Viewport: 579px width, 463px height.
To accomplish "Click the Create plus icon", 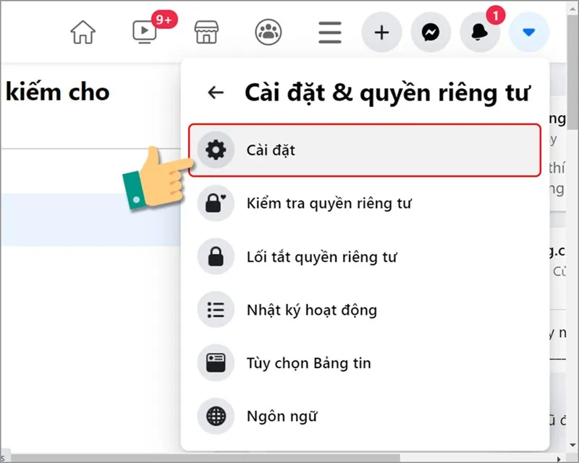I will coord(381,32).
